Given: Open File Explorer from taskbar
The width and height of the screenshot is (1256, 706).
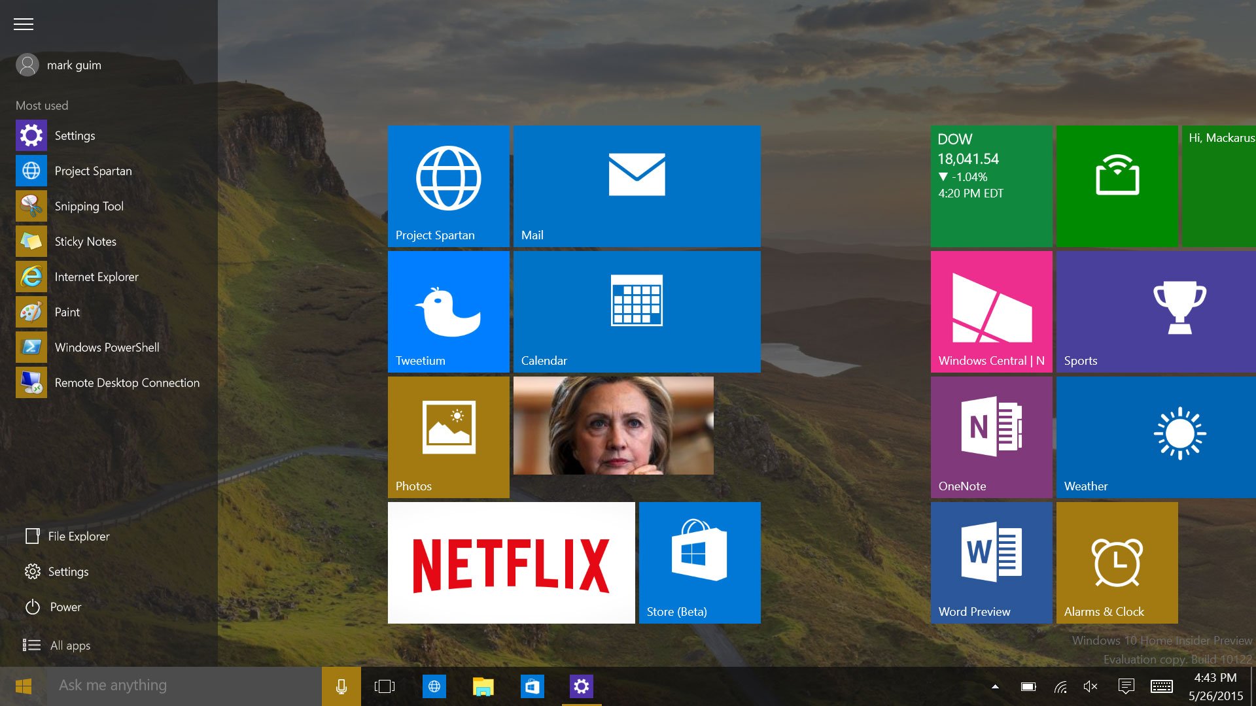Looking at the screenshot, I should coord(483,686).
